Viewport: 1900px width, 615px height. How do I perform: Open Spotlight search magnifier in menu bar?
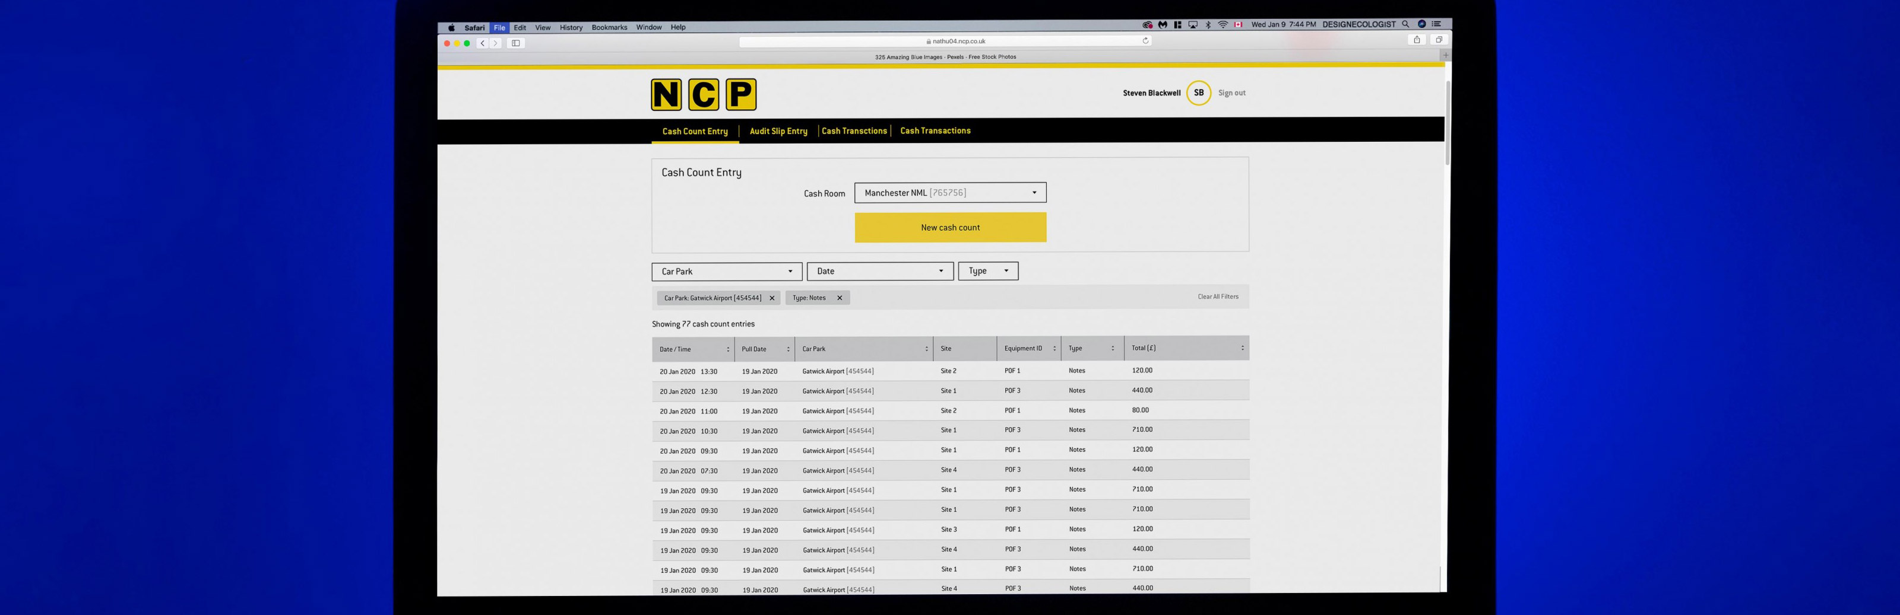1405,24
